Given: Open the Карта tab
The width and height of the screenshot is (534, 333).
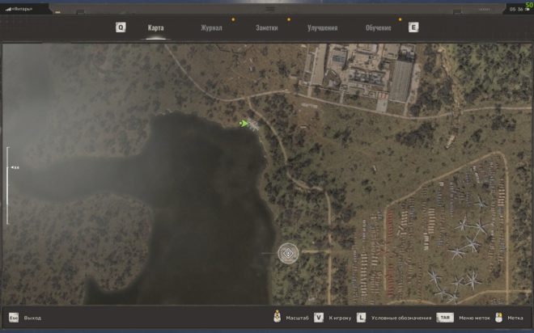Looking at the screenshot, I should (155, 28).
